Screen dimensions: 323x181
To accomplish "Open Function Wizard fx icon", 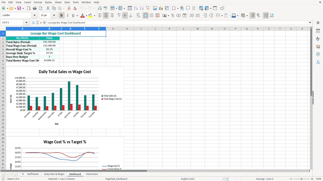I will (33, 23).
